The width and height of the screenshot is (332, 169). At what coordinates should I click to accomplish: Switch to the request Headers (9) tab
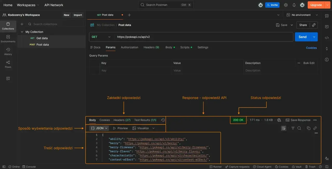151,47
